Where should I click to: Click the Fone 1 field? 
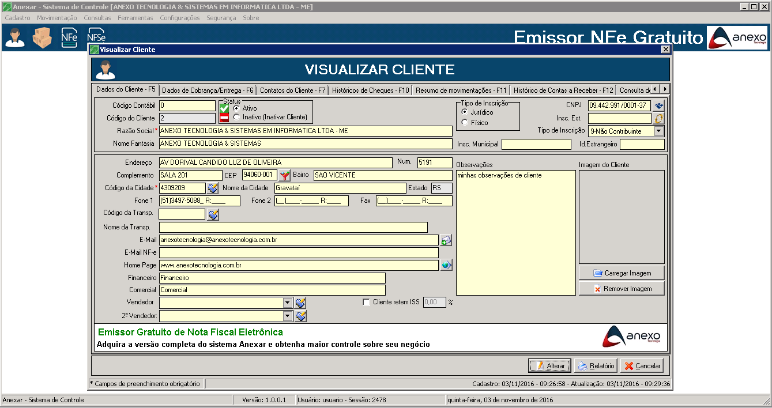[x=199, y=201]
